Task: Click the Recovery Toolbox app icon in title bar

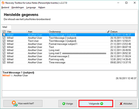Action: 3,3
